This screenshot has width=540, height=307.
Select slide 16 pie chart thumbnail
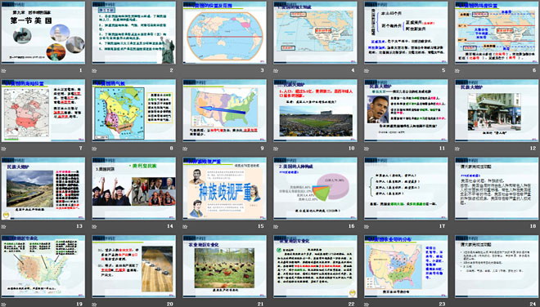315,189
